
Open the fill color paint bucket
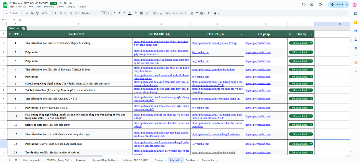(x=136, y=13)
